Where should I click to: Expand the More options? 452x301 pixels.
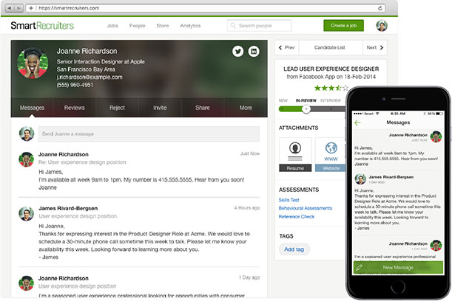coord(246,108)
